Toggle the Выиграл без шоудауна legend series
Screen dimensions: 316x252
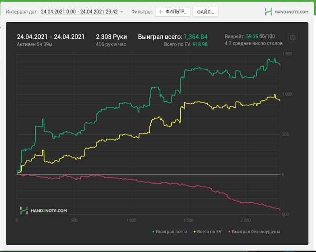click(x=254, y=232)
